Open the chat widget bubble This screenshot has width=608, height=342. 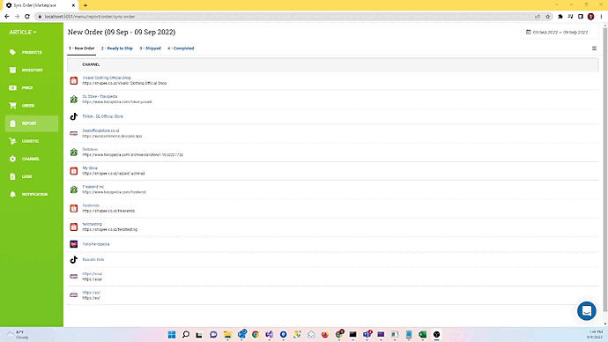pyautogui.click(x=586, y=310)
